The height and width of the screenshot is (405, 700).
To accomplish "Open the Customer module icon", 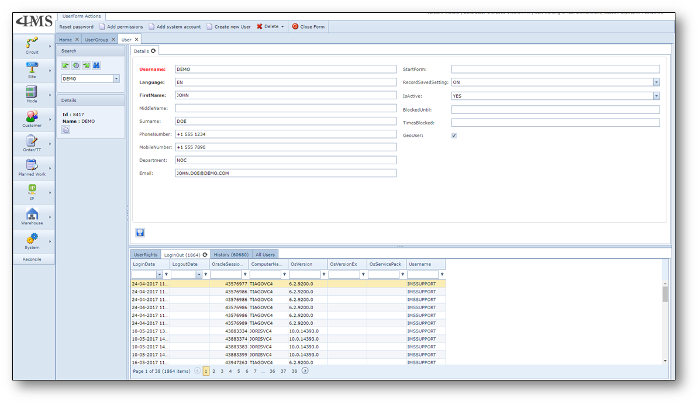I will coord(32,116).
